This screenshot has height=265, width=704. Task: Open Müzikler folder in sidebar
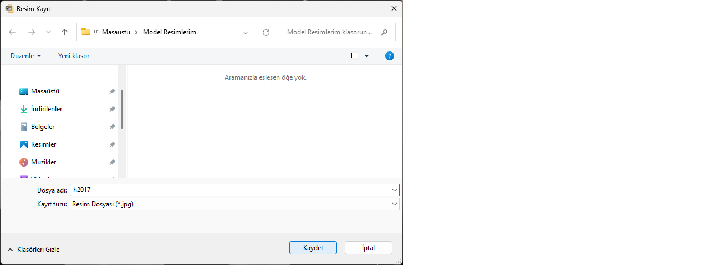click(43, 162)
